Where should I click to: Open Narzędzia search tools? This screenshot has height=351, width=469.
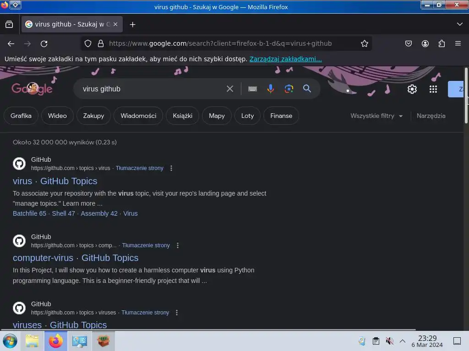(x=431, y=116)
